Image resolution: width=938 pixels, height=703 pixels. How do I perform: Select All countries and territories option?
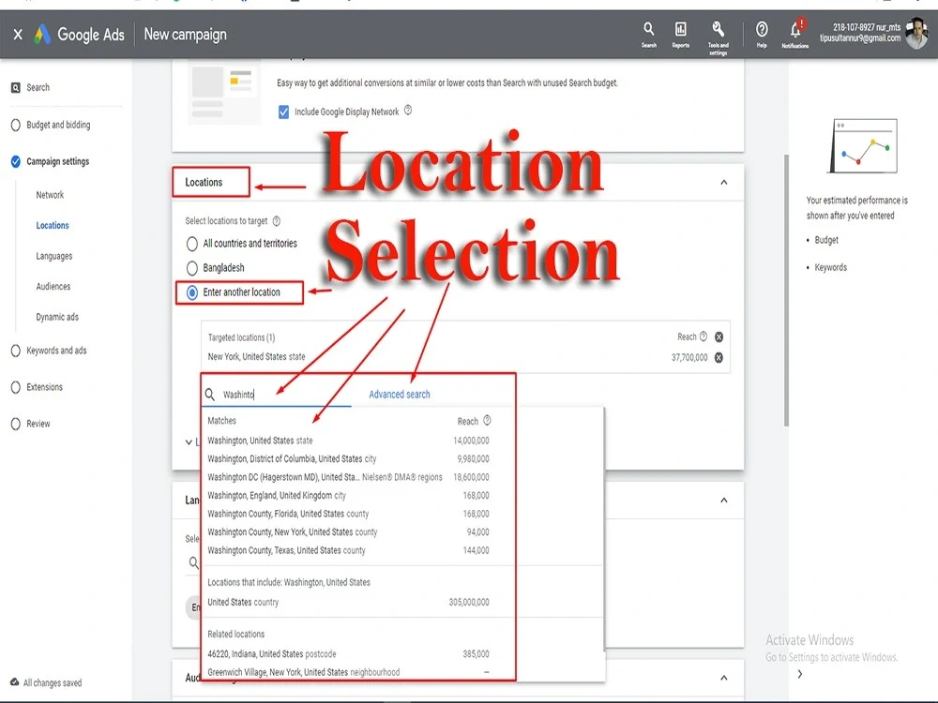click(x=192, y=244)
